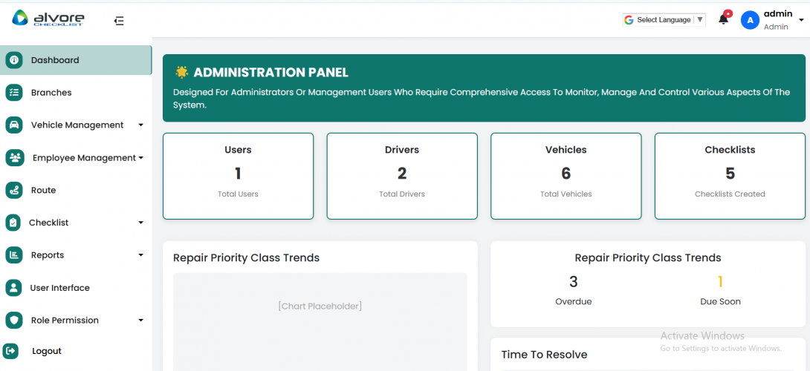Click the Branches list icon

coord(14,92)
